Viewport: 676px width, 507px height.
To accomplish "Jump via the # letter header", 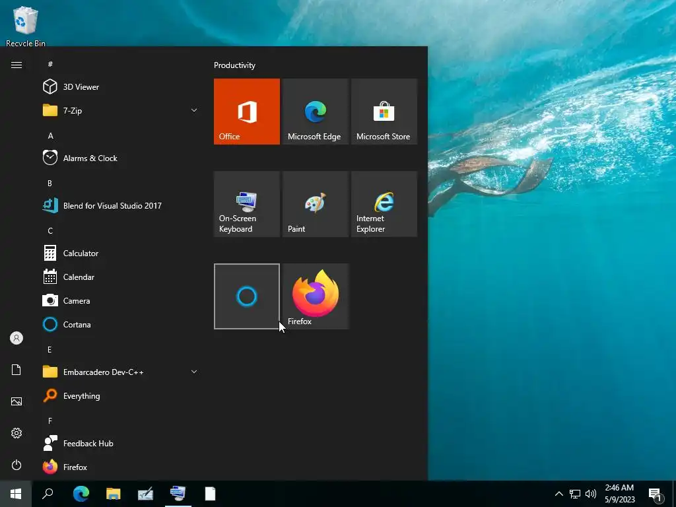I will pos(50,64).
